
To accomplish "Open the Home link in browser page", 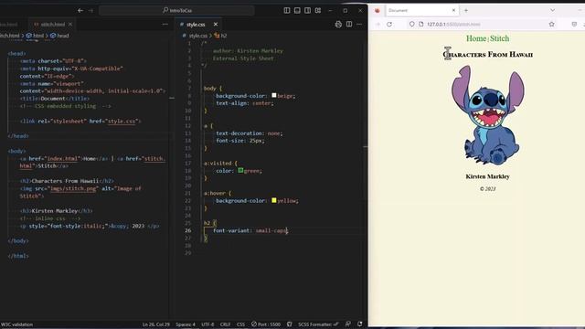I will [476, 38].
